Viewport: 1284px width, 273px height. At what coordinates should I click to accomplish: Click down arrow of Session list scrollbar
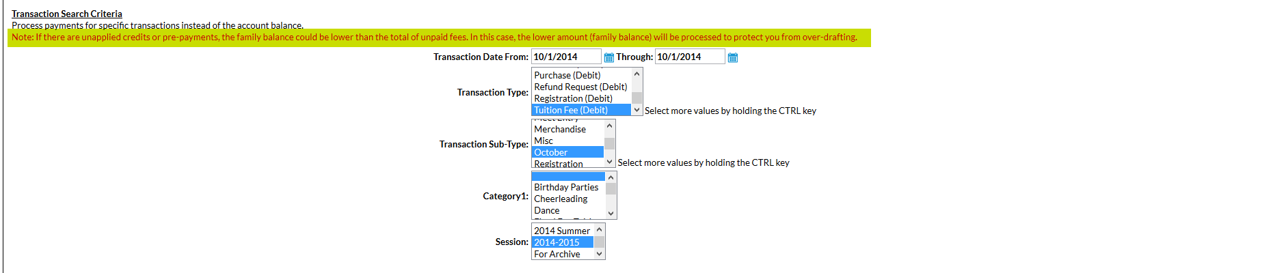click(x=599, y=254)
